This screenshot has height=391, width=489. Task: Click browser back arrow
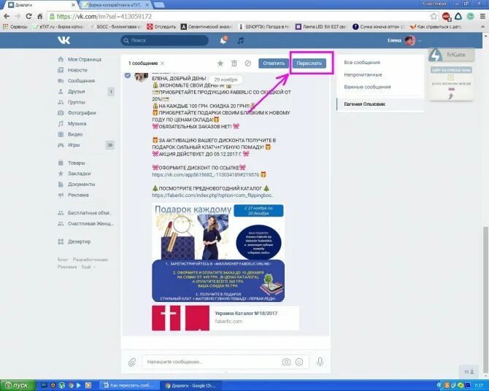[7, 16]
